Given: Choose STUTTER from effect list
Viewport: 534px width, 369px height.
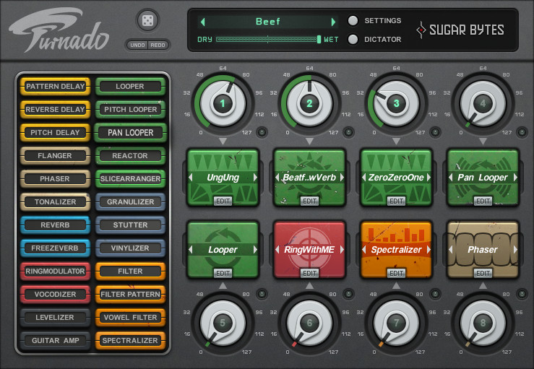Looking at the screenshot, I should (131, 225).
